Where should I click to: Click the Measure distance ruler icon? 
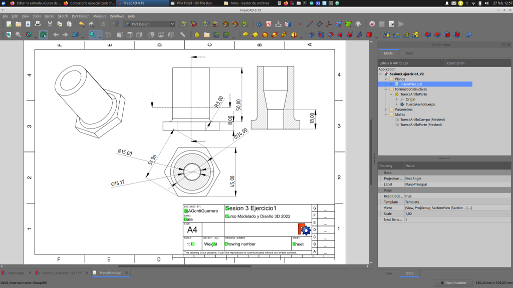pyautogui.click(x=183, y=35)
